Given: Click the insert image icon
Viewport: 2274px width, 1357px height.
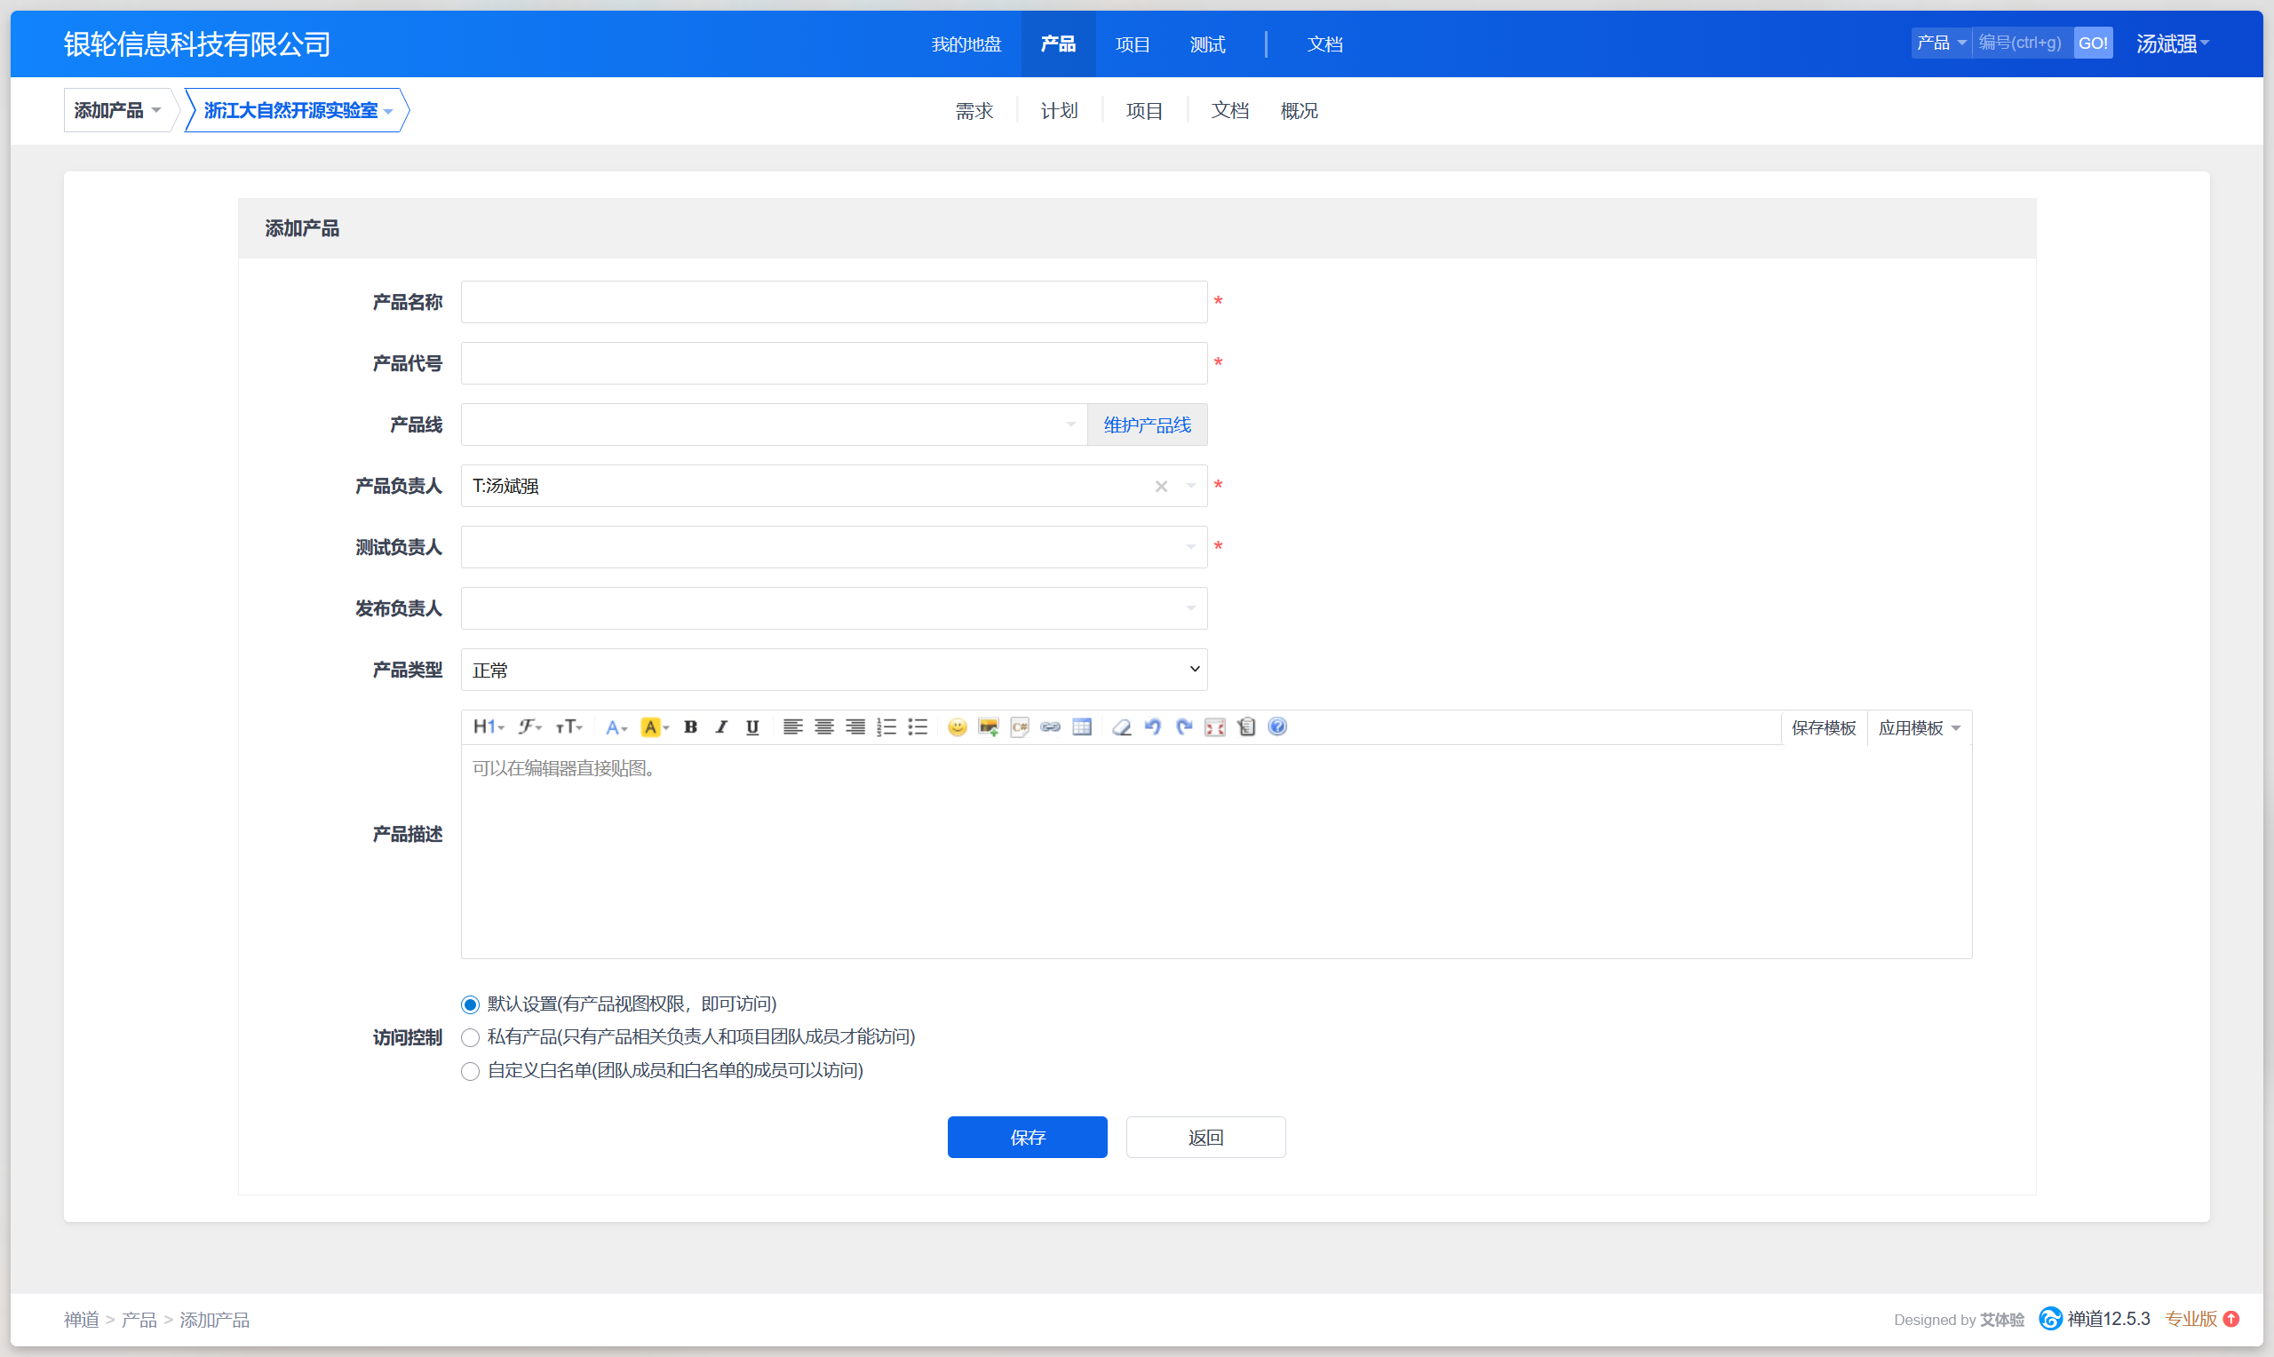Looking at the screenshot, I should click(988, 727).
